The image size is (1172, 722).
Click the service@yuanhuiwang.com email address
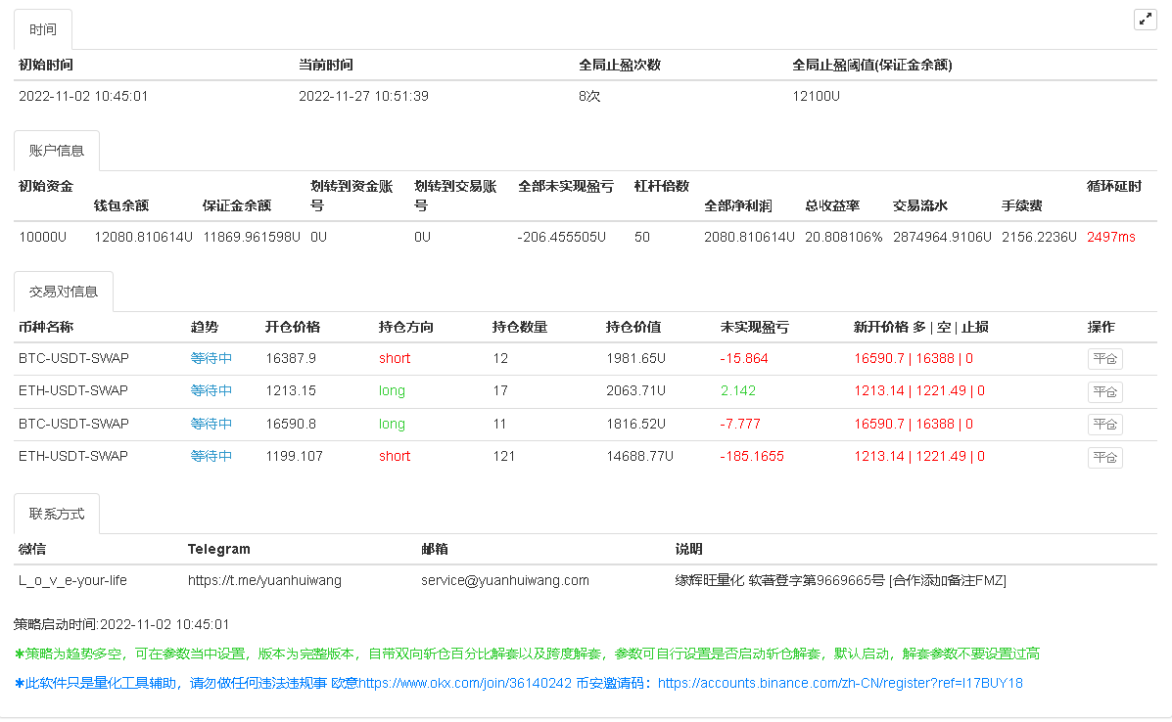[x=505, y=580]
